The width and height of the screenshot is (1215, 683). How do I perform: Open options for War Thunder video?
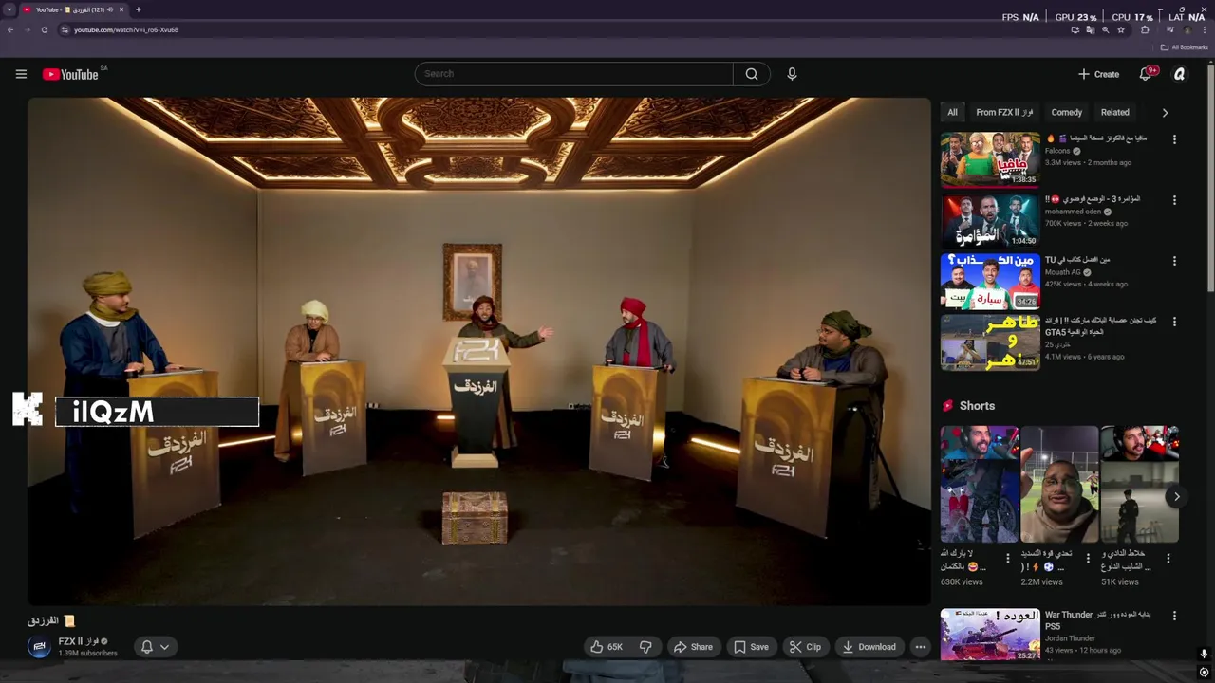click(1174, 616)
